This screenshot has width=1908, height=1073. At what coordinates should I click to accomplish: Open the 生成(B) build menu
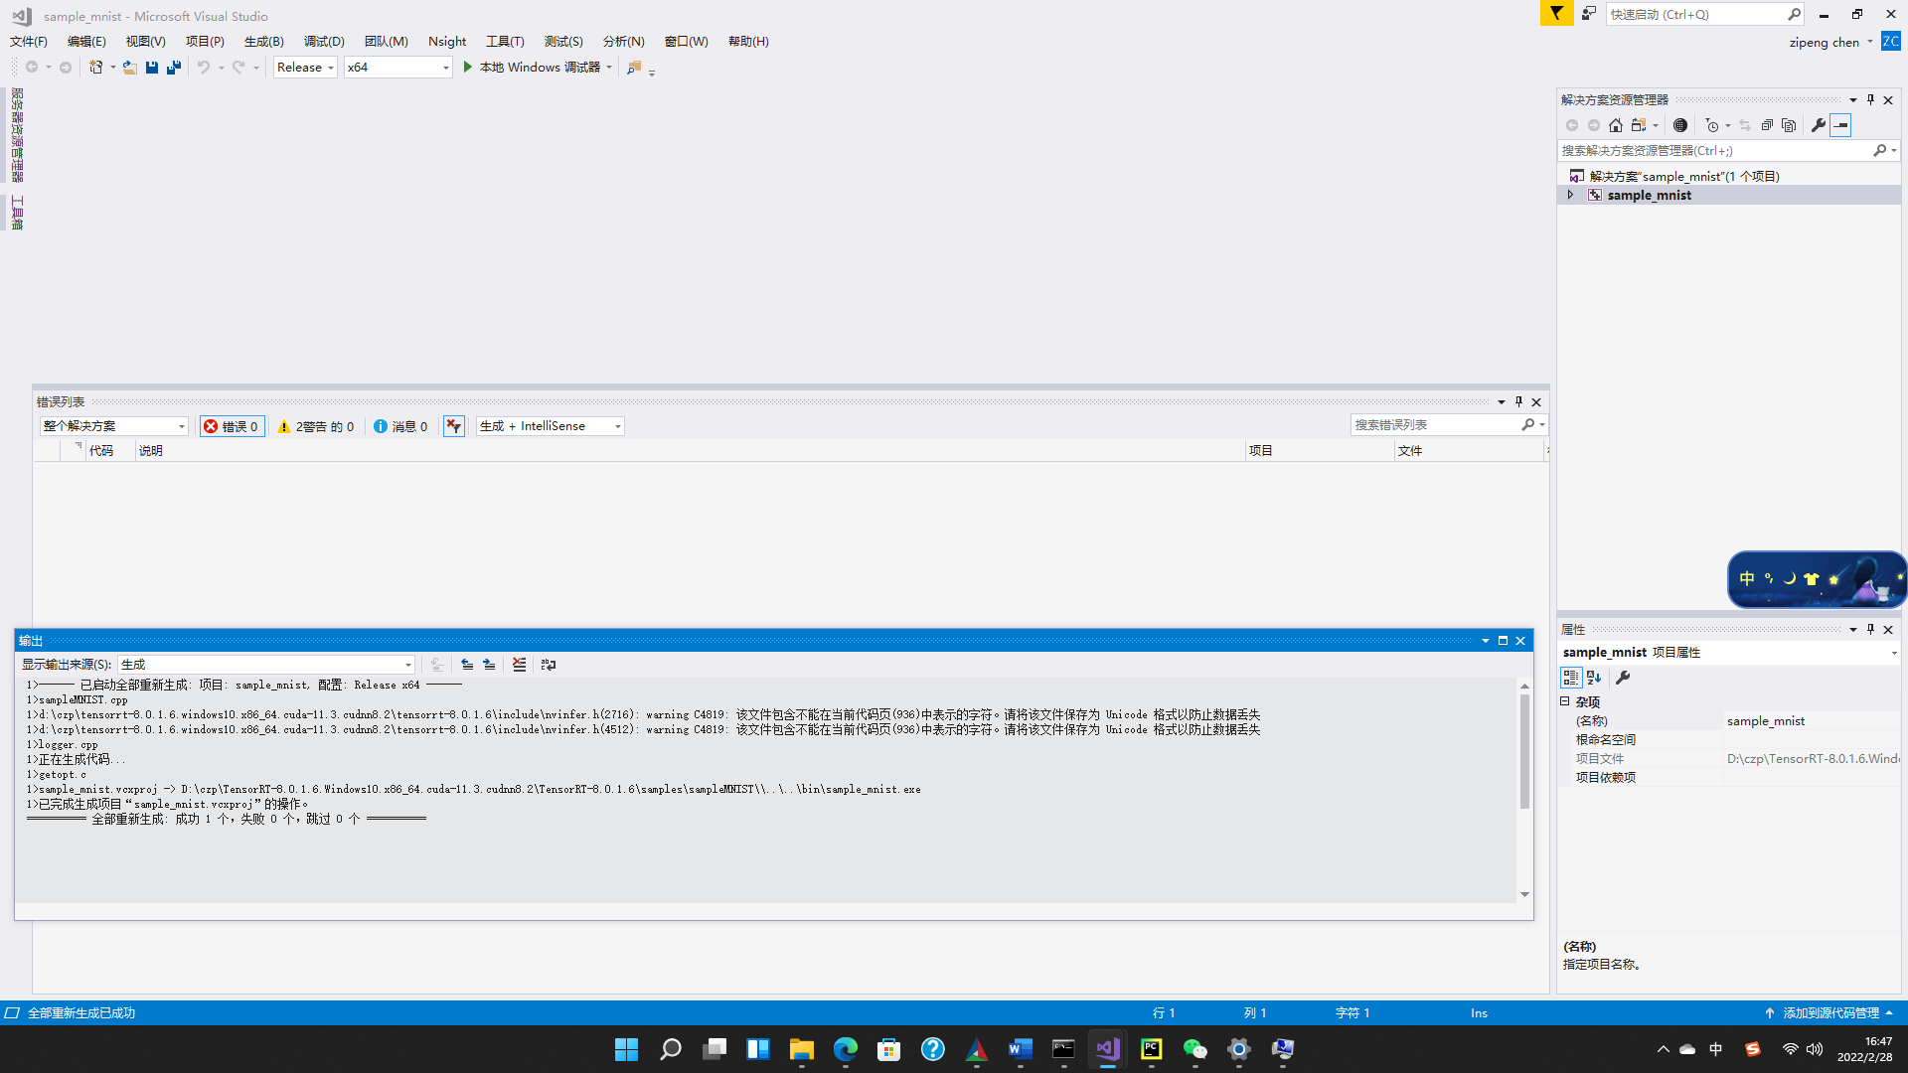tap(263, 41)
